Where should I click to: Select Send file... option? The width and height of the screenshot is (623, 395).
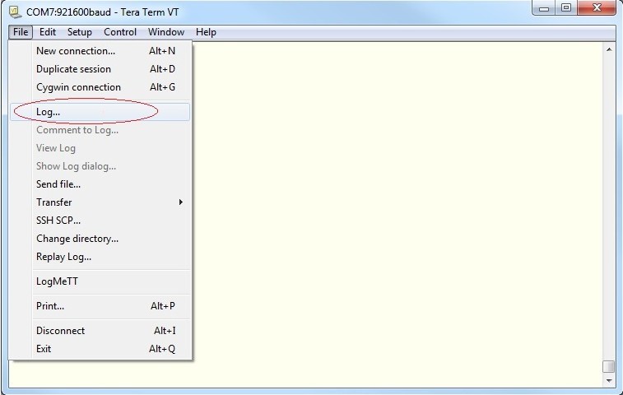(100, 184)
